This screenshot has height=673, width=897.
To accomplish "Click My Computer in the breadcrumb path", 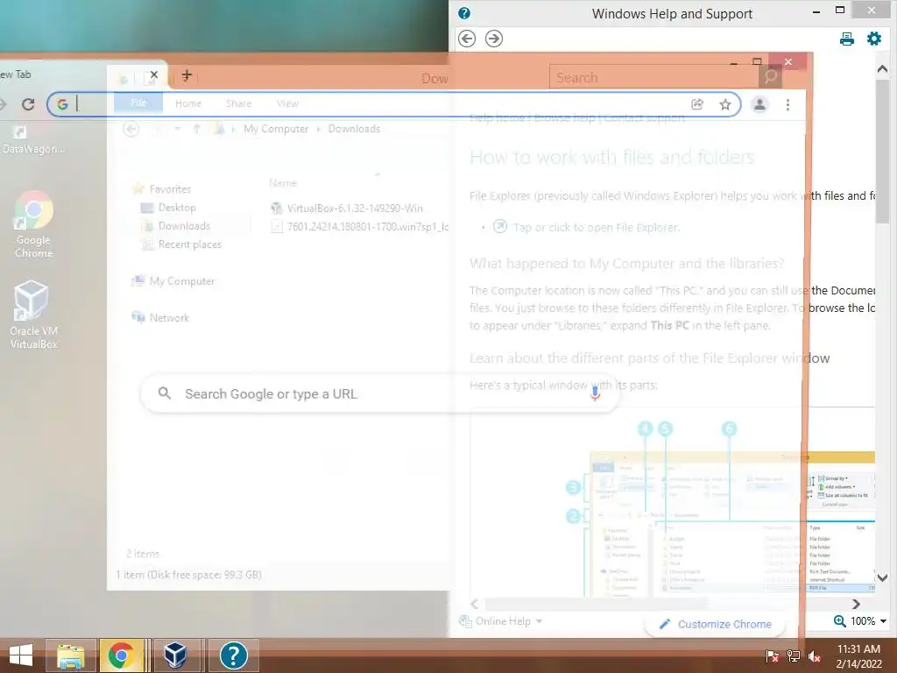I will coord(276,129).
